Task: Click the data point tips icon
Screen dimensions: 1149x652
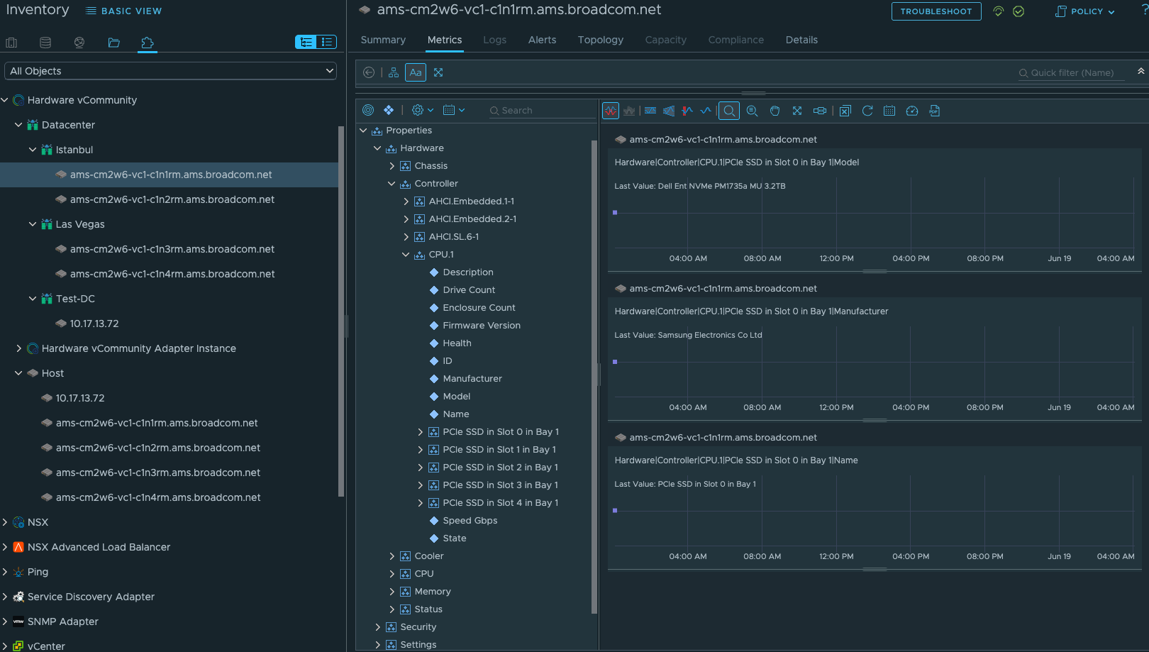Action: point(820,111)
